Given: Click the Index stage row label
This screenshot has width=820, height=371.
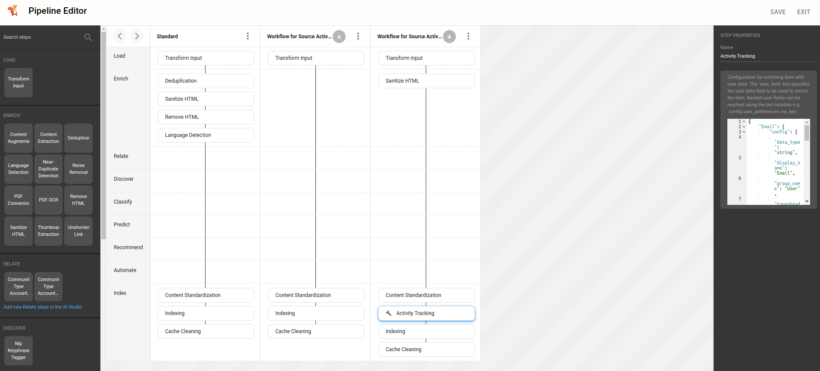Looking at the screenshot, I should (x=120, y=293).
